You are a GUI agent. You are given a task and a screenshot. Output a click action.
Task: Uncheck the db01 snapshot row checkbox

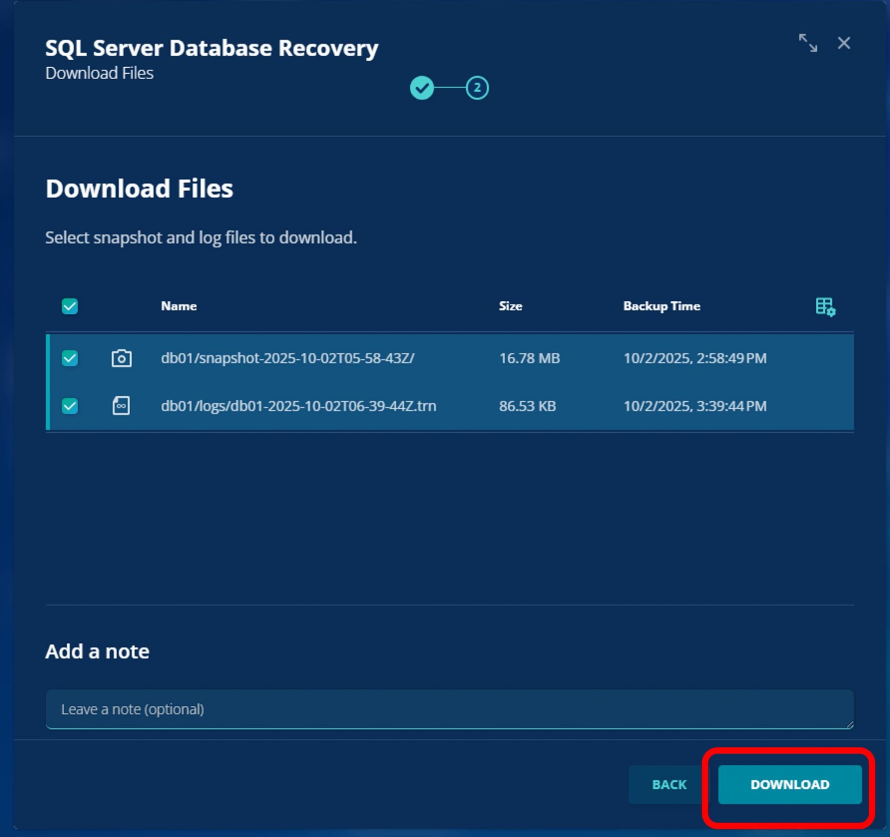(70, 358)
